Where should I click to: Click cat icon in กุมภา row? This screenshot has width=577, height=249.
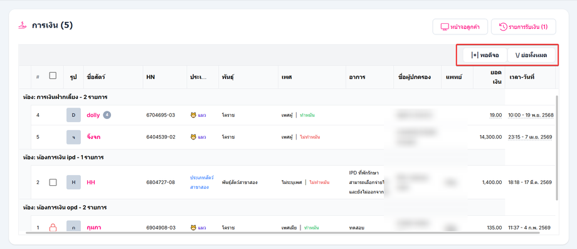[x=193, y=228]
